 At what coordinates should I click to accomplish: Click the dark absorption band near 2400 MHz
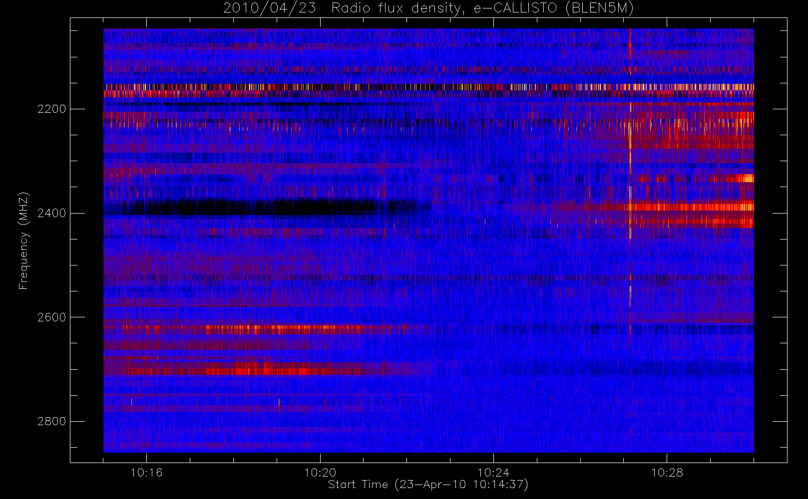pos(267,208)
